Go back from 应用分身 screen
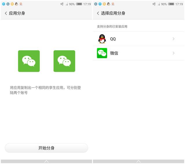185x164 pixels. point(6,13)
